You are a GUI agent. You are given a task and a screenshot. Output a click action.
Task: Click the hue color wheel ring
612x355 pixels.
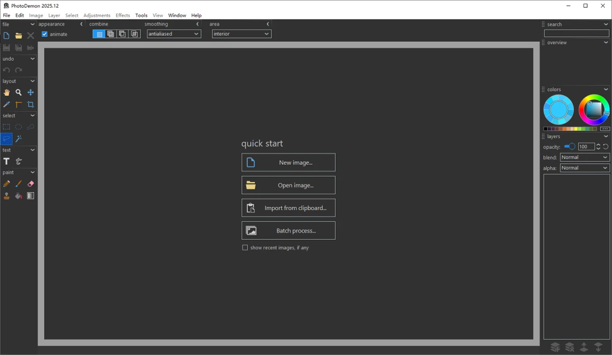click(x=594, y=97)
